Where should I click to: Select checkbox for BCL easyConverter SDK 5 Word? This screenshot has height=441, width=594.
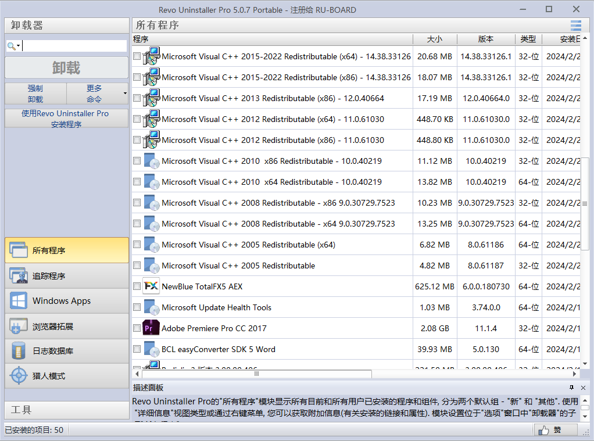137,349
